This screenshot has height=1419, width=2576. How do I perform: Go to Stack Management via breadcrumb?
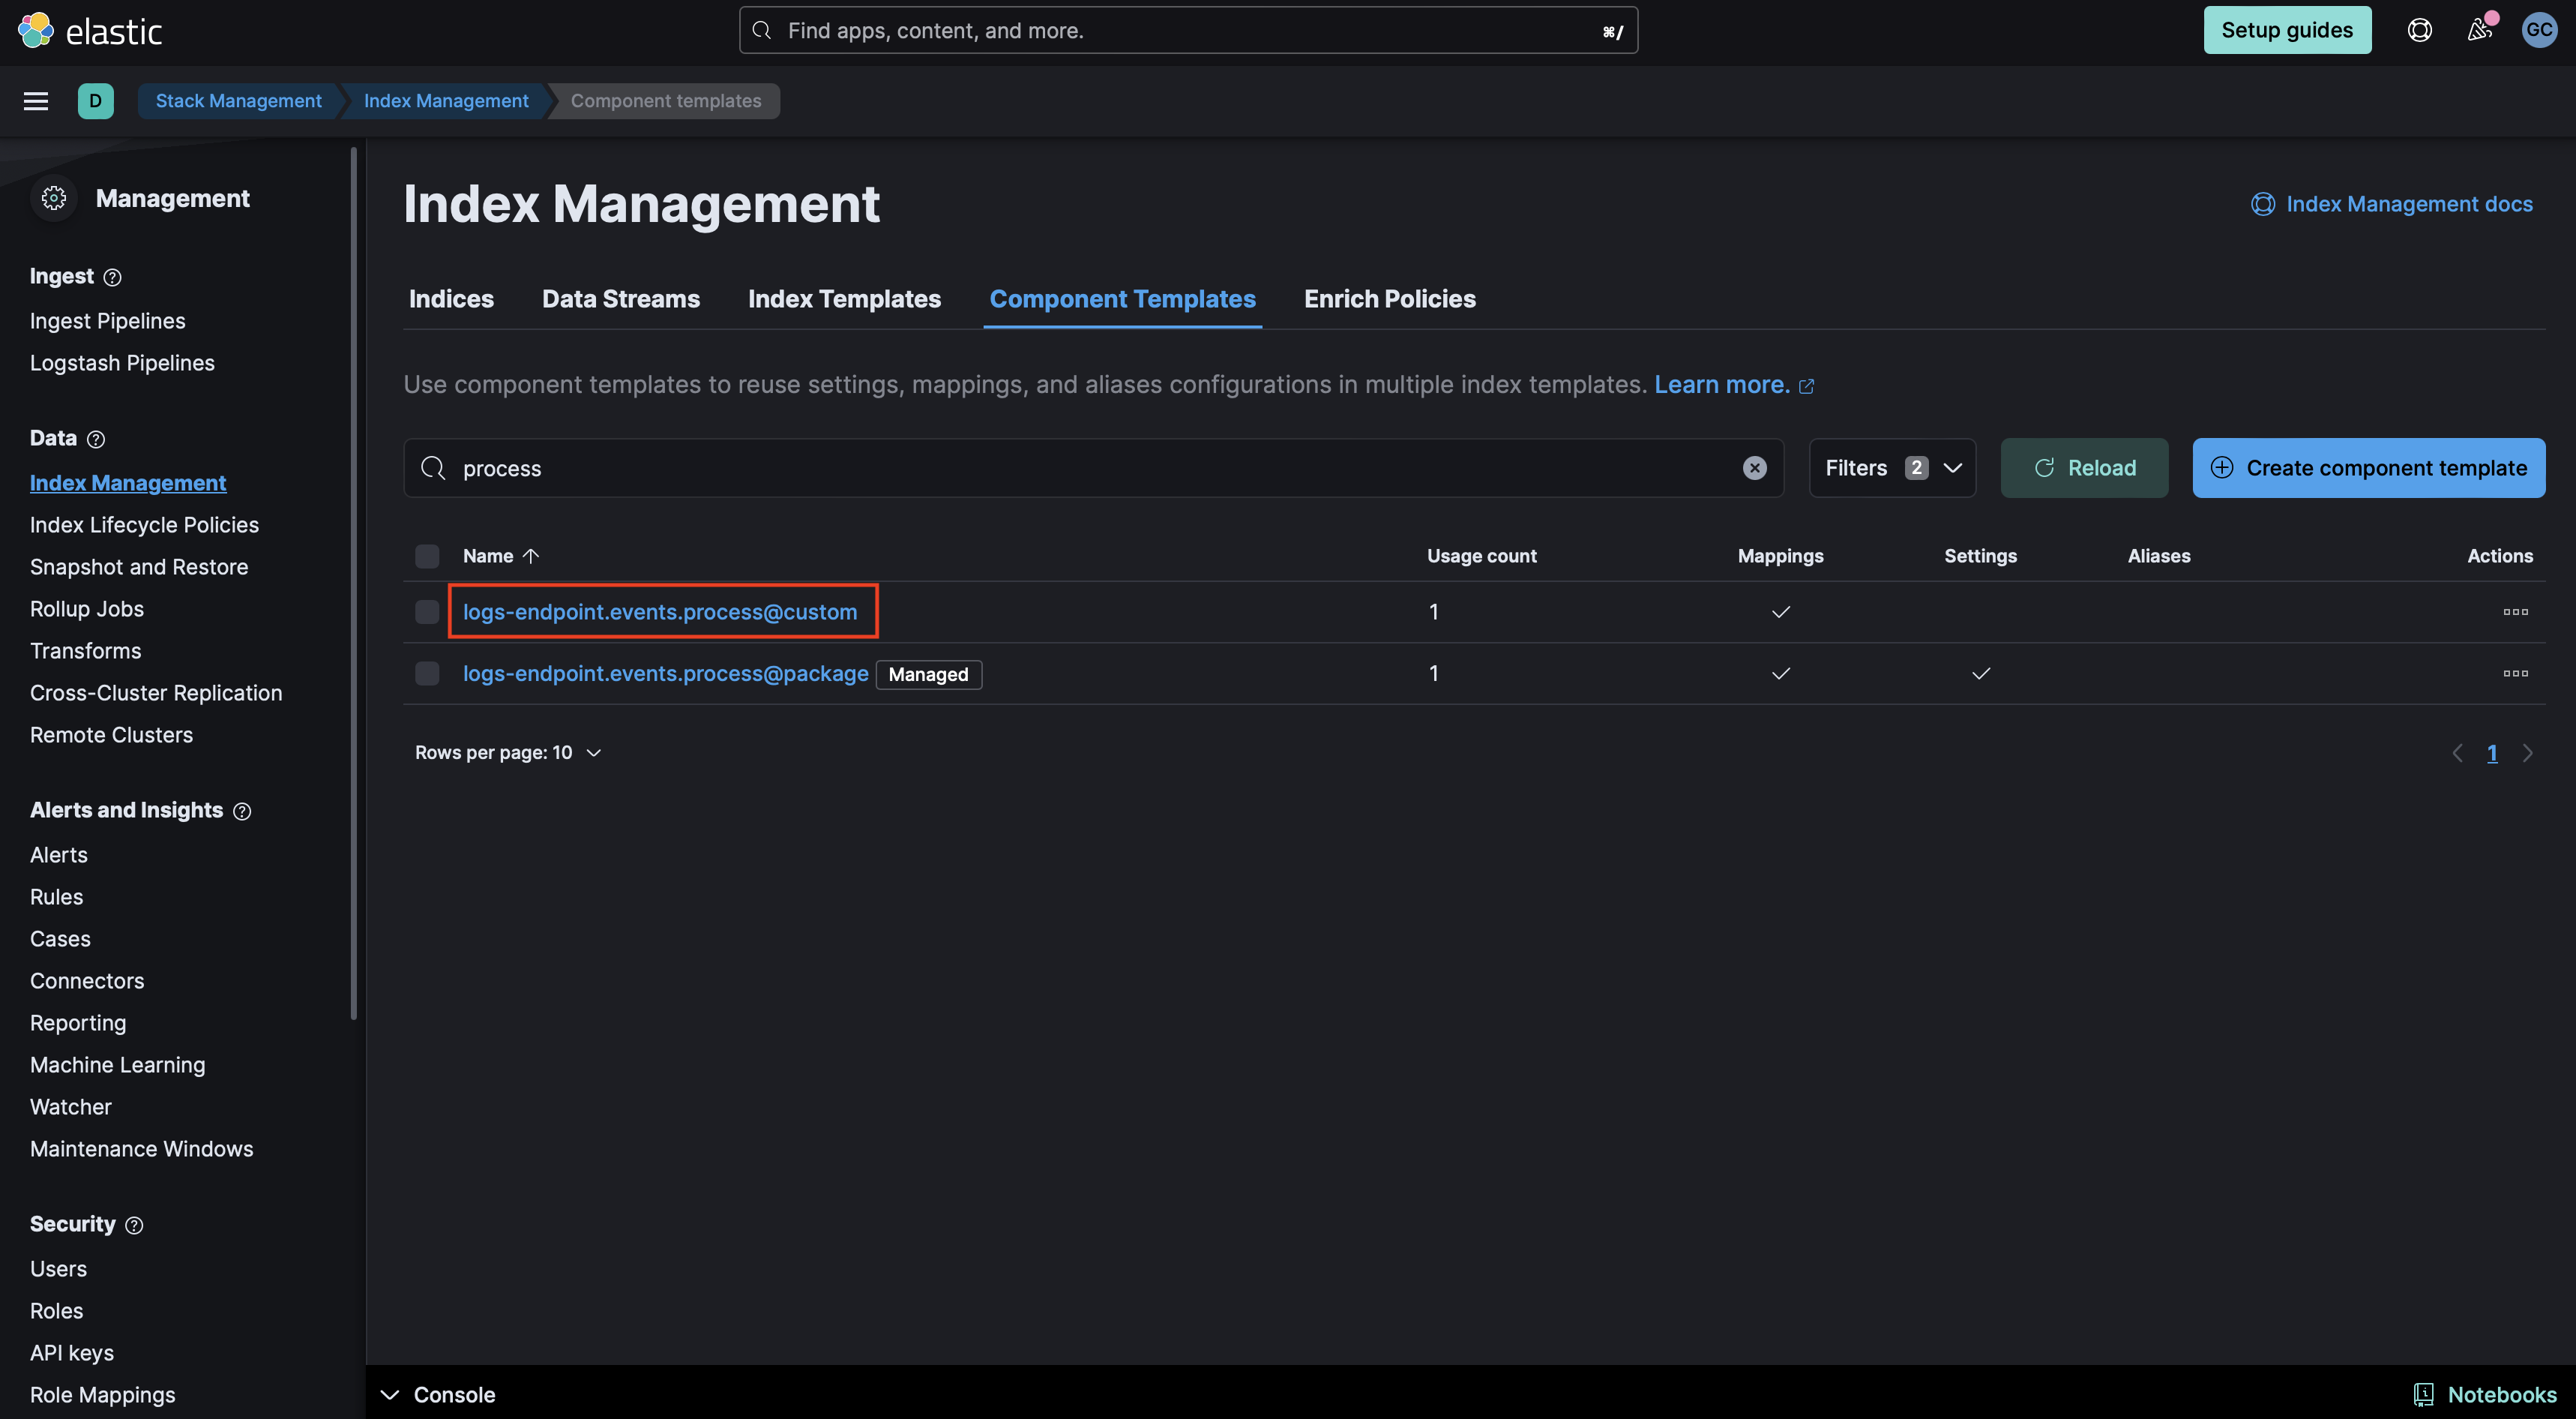[238, 100]
